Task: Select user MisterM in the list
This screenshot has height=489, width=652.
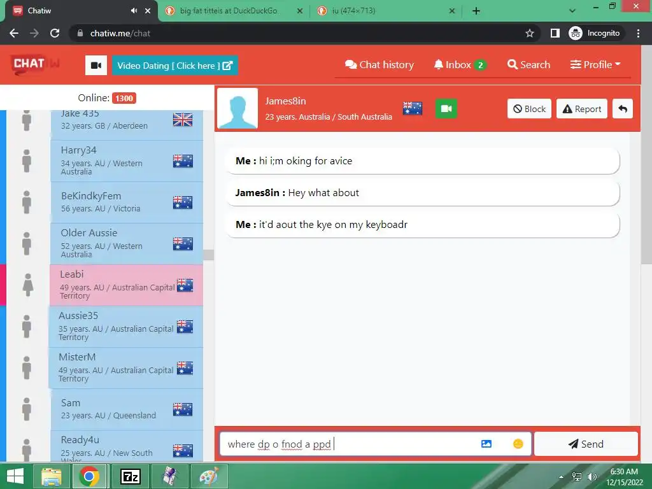Action: click(126, 368)
